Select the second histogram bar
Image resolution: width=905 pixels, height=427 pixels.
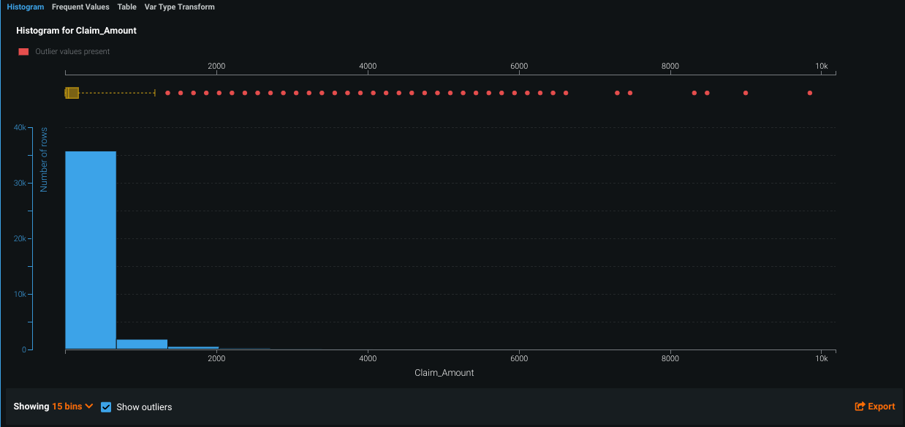(142, 344)
